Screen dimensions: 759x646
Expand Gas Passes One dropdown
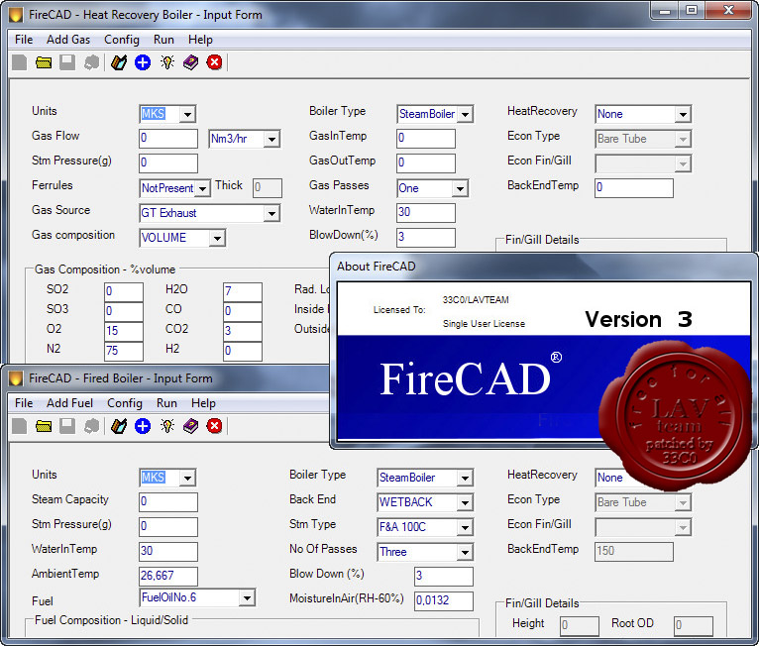pos(460,188)
